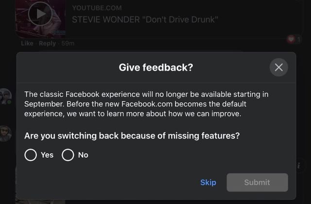Open the lower profile avatar at left edge
The height and width of the screenshot is (204, 311).
(5, 133)
